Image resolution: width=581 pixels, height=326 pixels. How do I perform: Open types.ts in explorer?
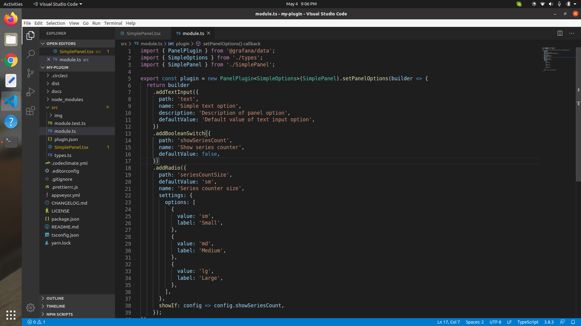click(x=77, y=155)
